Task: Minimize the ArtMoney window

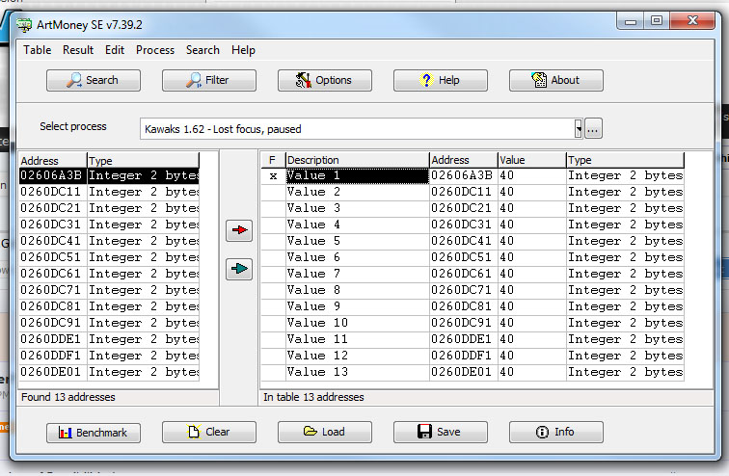Action: tap(631, 21)
